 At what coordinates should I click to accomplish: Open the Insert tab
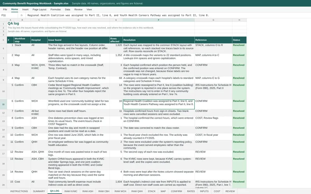click(x=25, y=9)
